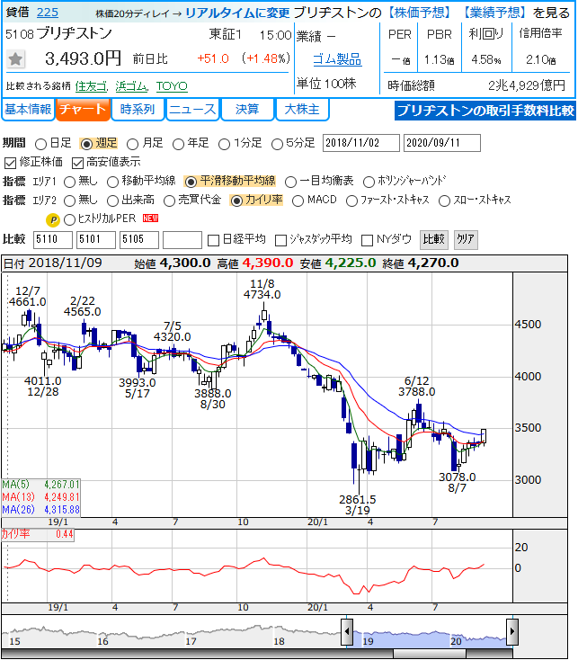Select MACD indicator radio
578x660 pixels.
coord(298,201)
